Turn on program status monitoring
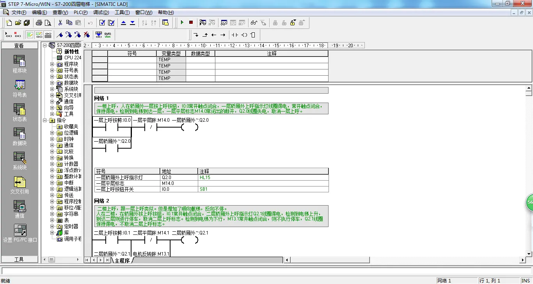The image size is (533, 284). 203,23
